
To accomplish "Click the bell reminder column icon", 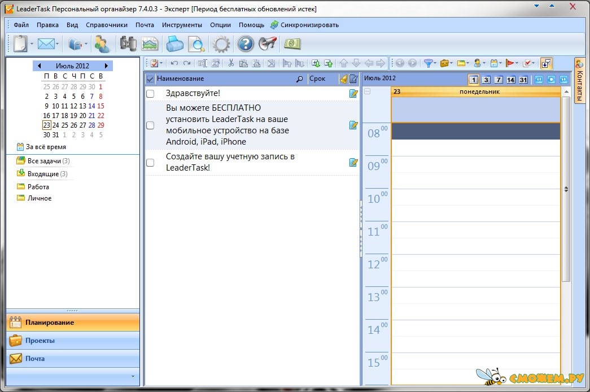I will pyautogui.click(x=343, y=79).
